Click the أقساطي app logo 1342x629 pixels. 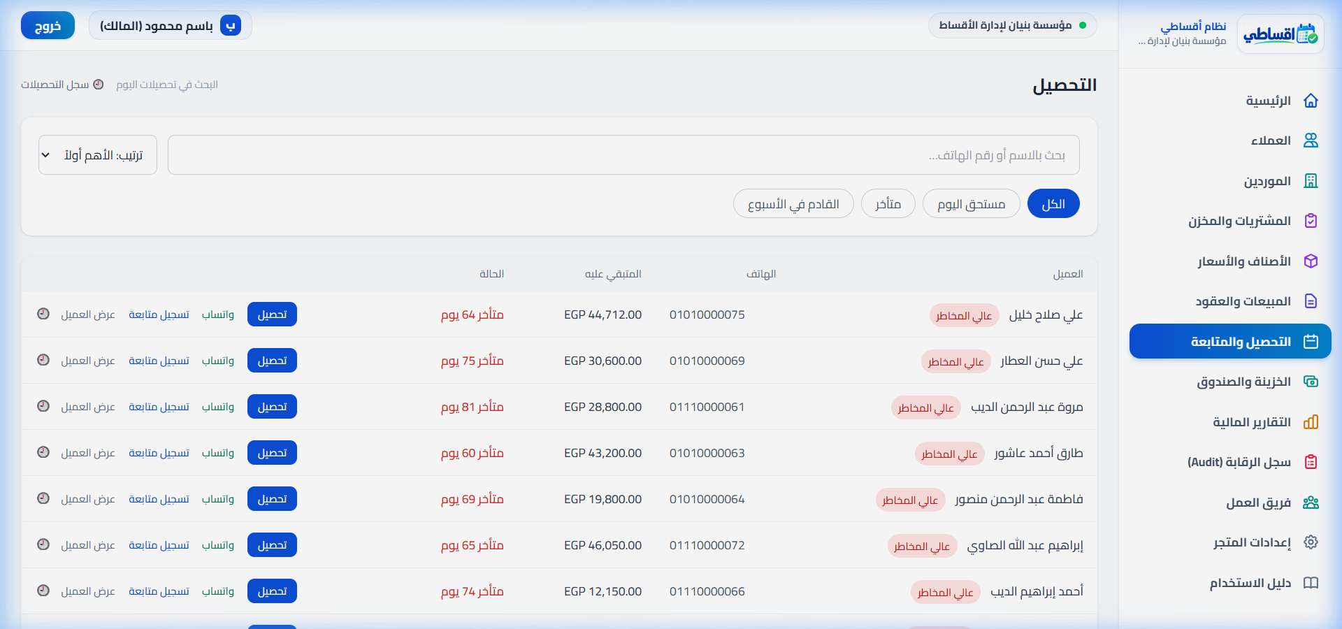pos(1280,34)
